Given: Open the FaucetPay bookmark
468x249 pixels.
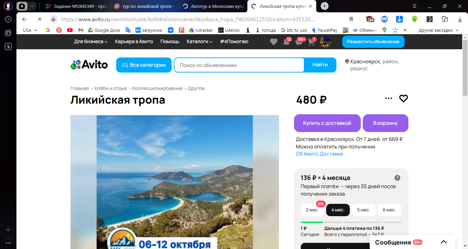Looking at the screenshot, I should (324, 30).
